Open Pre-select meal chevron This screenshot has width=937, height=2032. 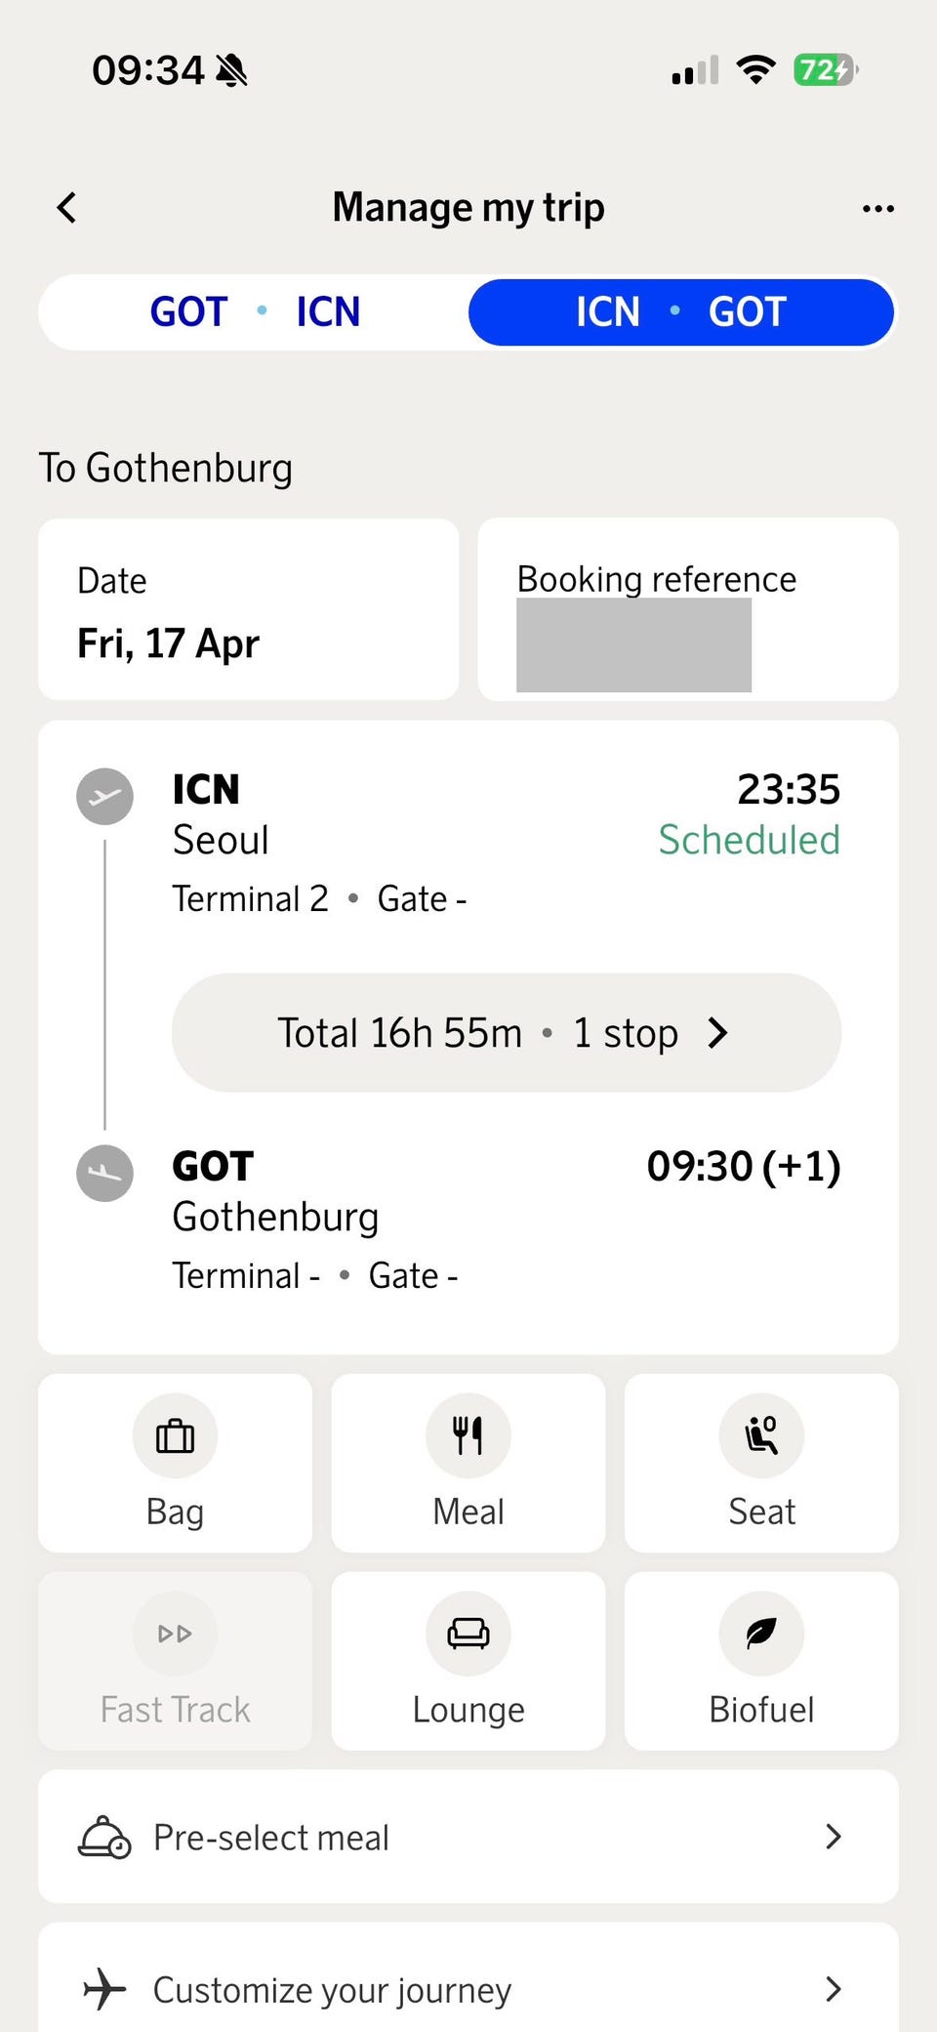[x=833, y=1837]
